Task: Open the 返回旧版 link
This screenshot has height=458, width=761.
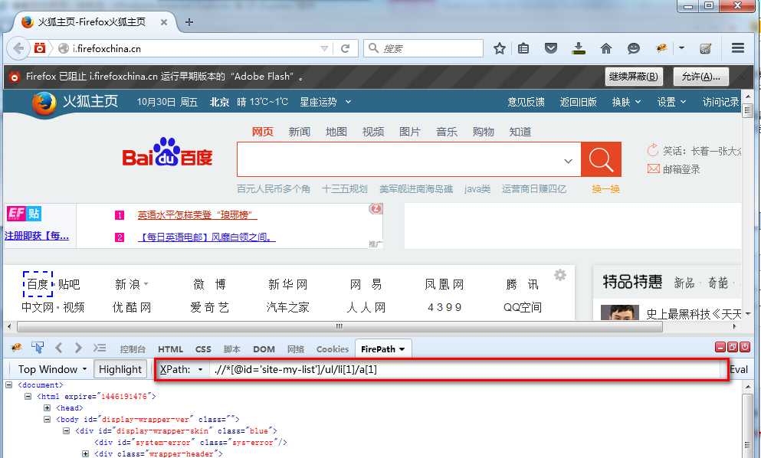Action: click(x=578, y=102)
